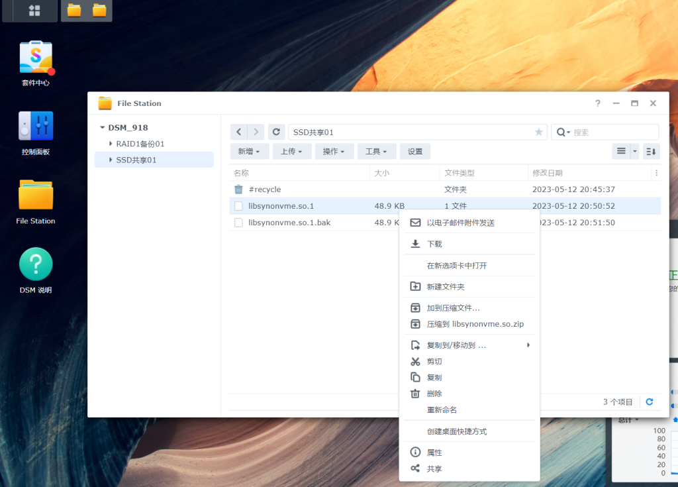Choose 下载 from the context menu

[x=434, y=244]
